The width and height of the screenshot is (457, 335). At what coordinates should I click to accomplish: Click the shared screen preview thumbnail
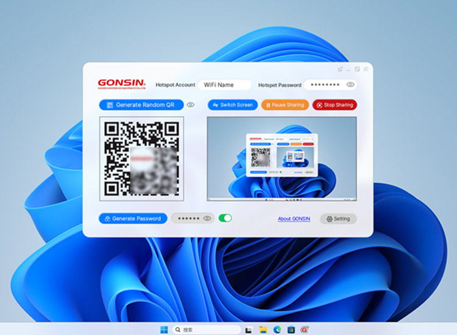pos(282,159)
